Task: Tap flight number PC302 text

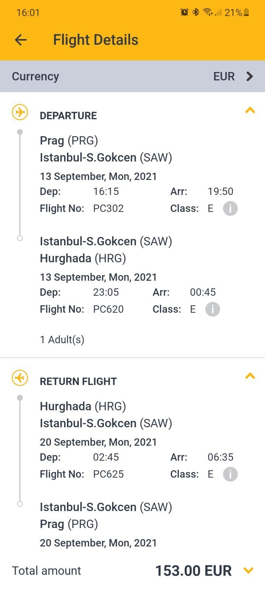Action: pyautogui.click(x=108, y=208)
